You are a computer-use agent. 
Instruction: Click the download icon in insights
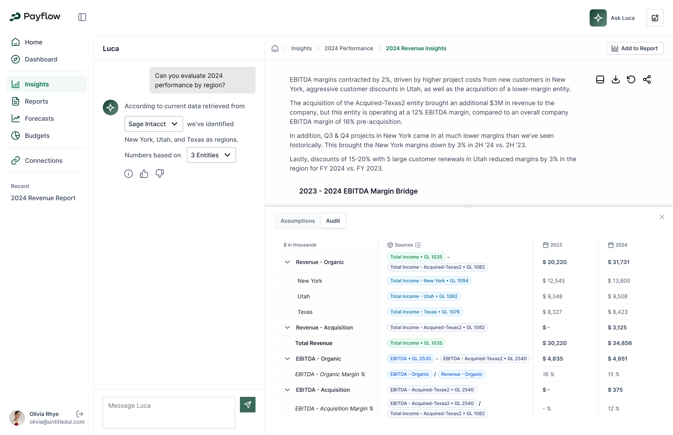pyautogui.click(x=616, y=79)
